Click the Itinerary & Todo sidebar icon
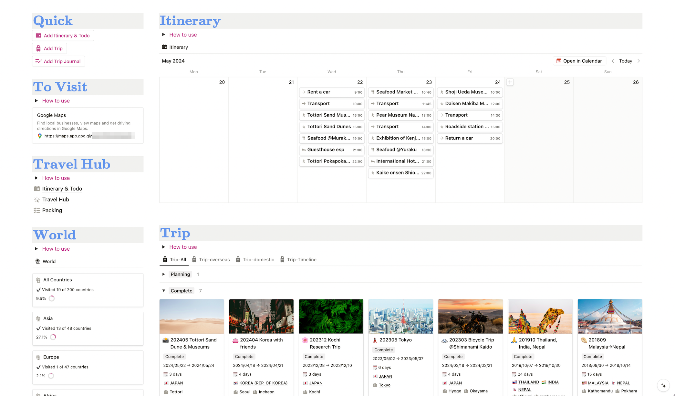The image size is (675, 396). click(x=37, y=189)
